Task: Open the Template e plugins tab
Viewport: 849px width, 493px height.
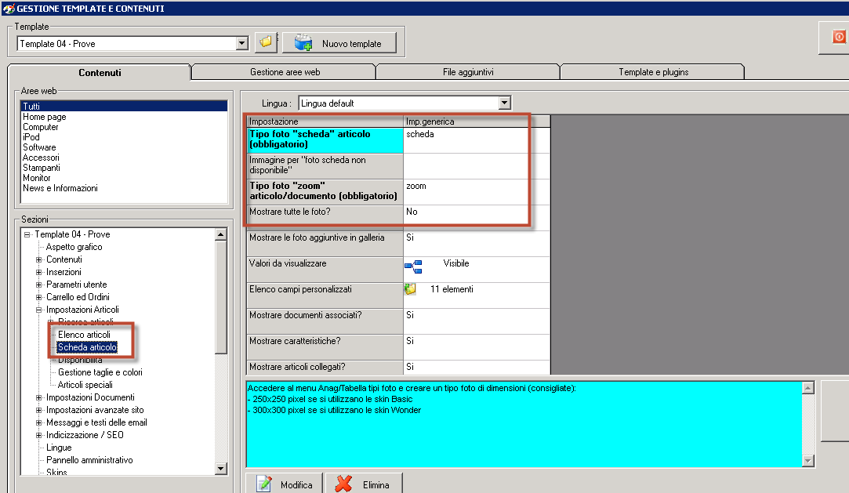Action: click(653, 72)
